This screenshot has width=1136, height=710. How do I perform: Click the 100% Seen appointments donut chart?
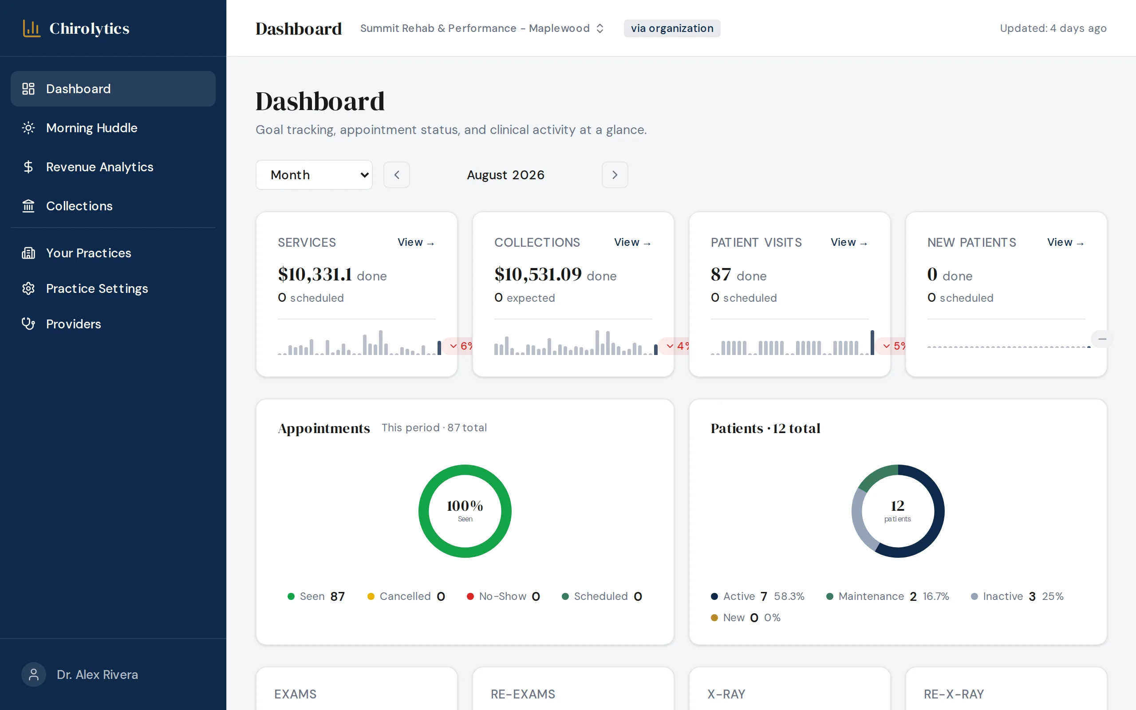(465, 511)
